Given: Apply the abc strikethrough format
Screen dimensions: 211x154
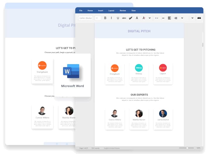Looking at the screenshot, I should (124, 18).
